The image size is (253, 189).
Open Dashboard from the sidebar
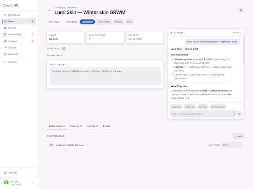tap(19, 15)
